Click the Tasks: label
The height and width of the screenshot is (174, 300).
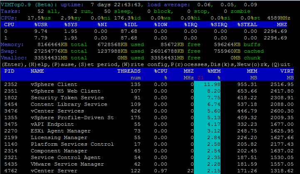tap(10, 12)
